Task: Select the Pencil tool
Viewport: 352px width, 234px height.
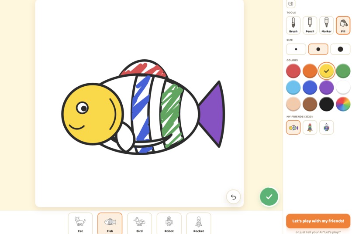Action: [x=310, y=25]
